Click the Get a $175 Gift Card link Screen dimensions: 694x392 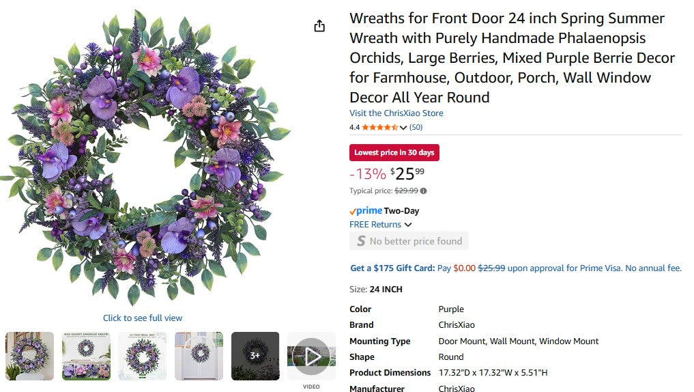click(392, 268)
